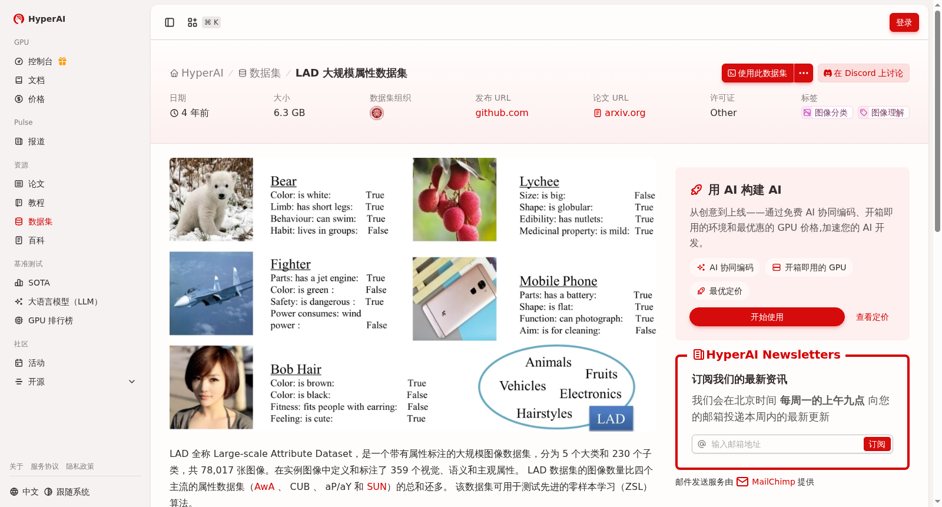Click the HyperAI logo in sidebar
The height and width of the screenshot is (507, 942).
coord(39,19)
